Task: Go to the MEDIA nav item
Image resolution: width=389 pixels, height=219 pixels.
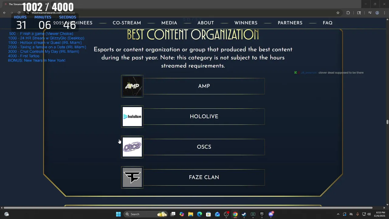Action: [169, 23]
